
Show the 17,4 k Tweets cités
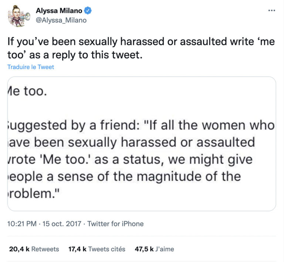click(x=97, y=249)
